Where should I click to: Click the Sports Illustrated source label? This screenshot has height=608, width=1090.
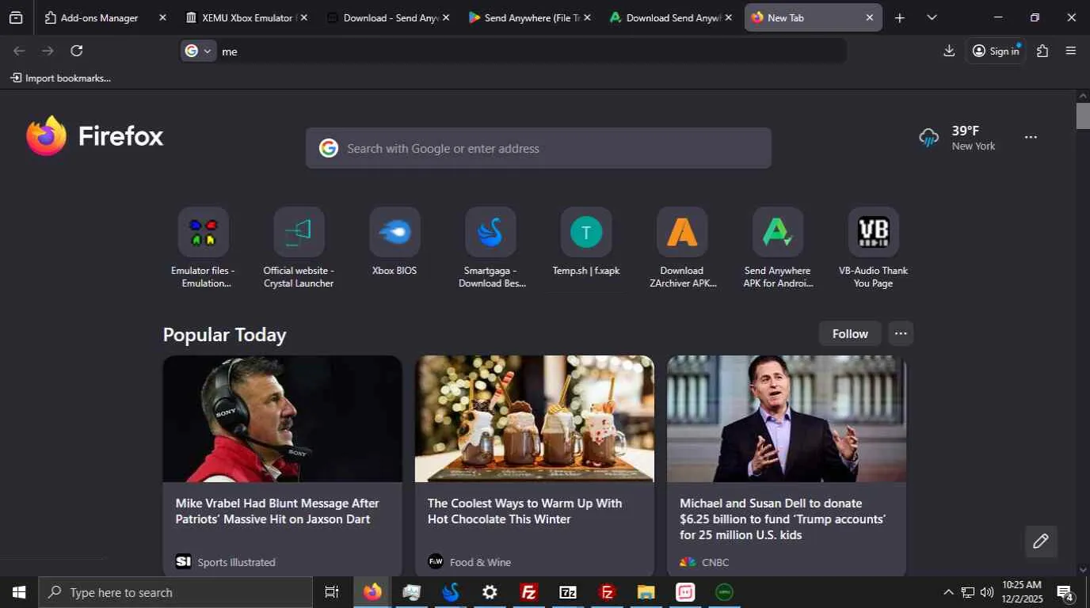coord(236,562)
